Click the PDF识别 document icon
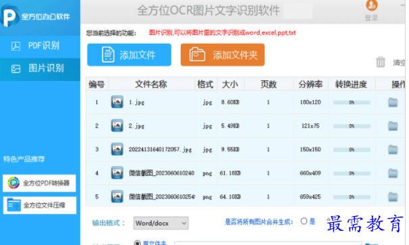The width and height of the screenshot is (409, 245). pyautogui.click(x=16, y=46)
